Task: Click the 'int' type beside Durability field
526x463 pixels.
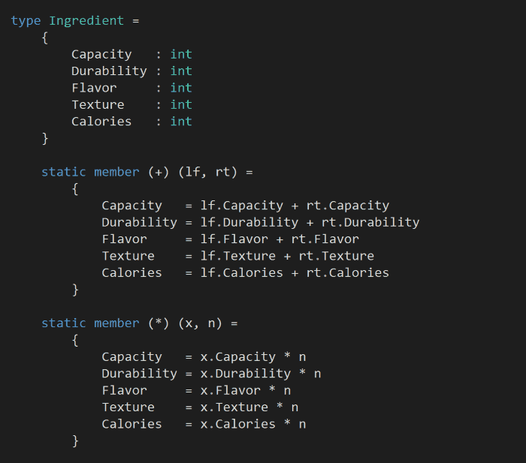Action: point(181,71)
